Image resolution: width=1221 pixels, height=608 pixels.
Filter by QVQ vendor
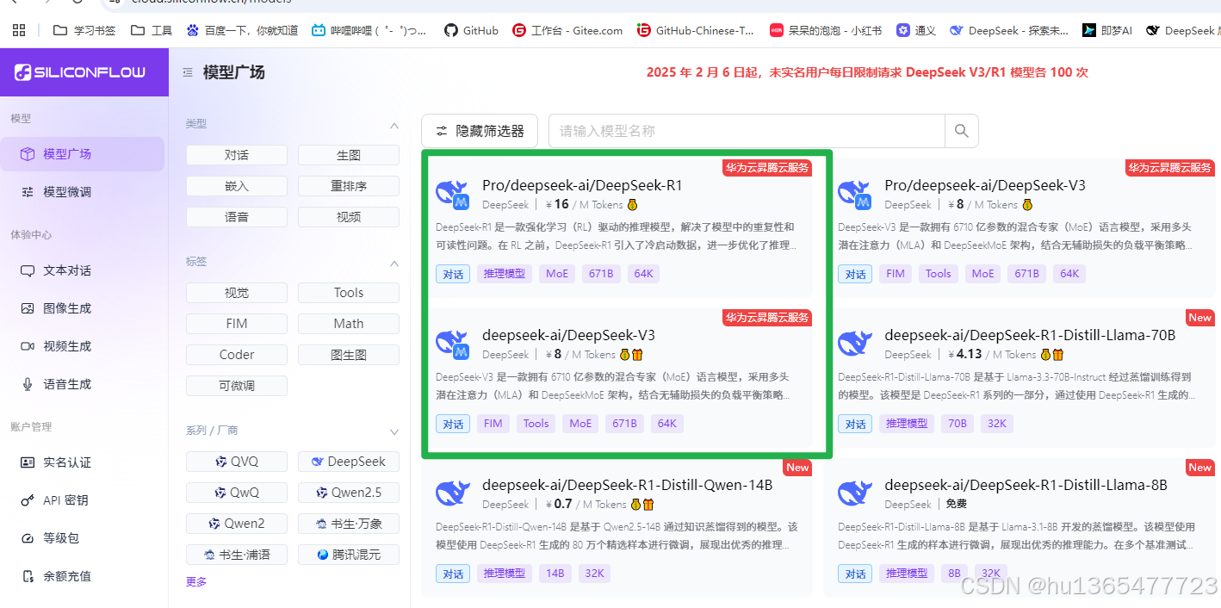[x=237, y=462]
